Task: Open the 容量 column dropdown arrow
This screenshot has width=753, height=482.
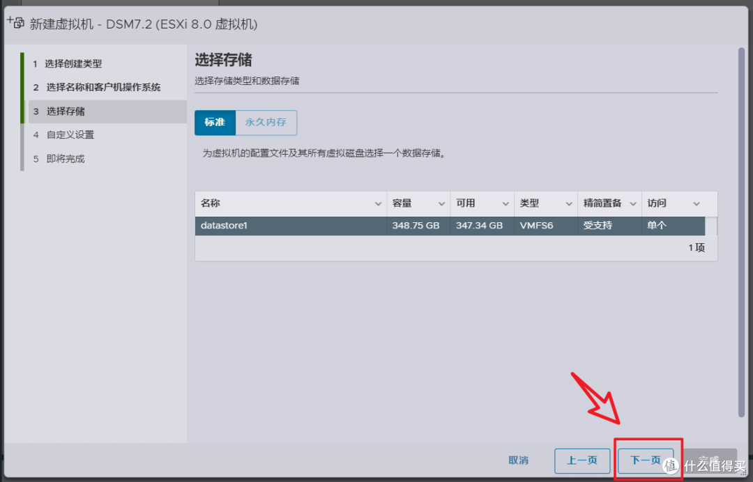Action: (441, 204)
